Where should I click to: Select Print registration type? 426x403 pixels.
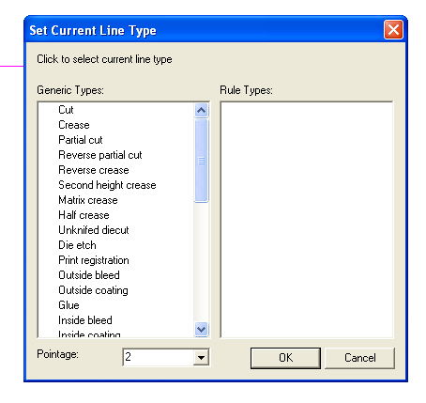tap(94, 260)
